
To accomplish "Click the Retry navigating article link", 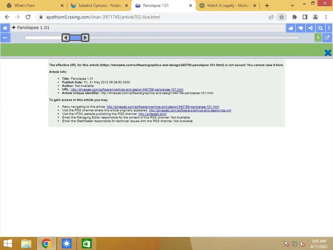I will click(x=163, y=107).
